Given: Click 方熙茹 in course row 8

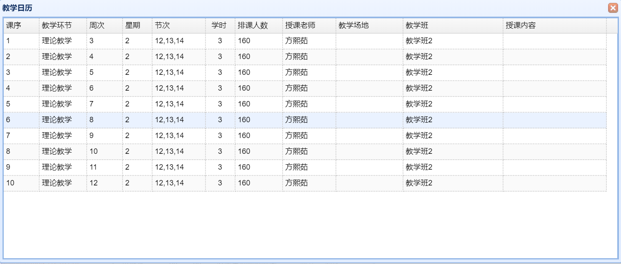Looking at the screenshot, I should point(297,151).
